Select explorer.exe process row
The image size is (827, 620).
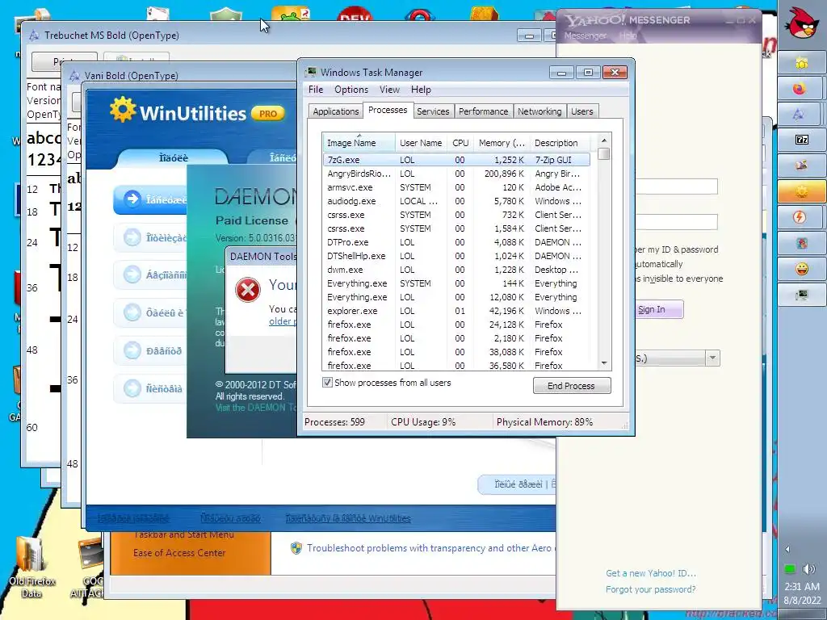click(456, 311)
